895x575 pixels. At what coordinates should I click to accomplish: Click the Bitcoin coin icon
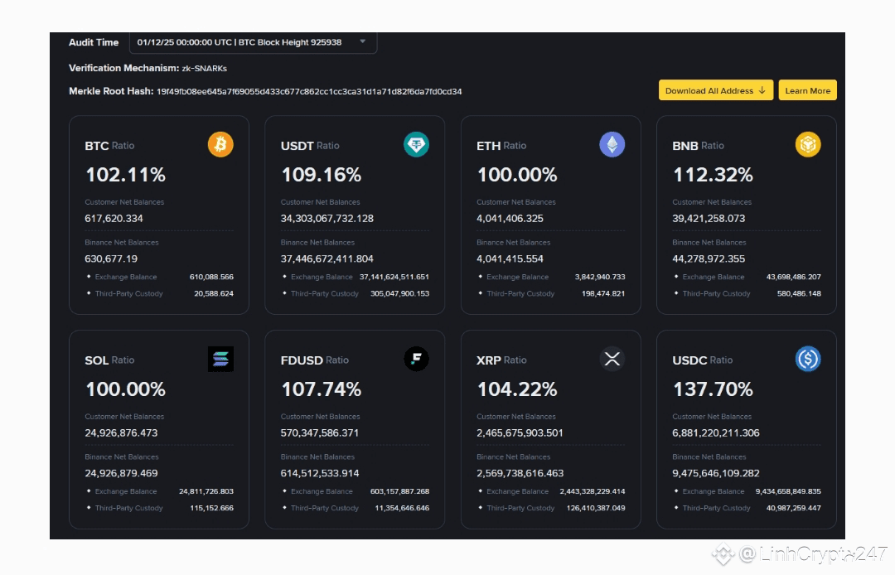(x=220, y=144)
